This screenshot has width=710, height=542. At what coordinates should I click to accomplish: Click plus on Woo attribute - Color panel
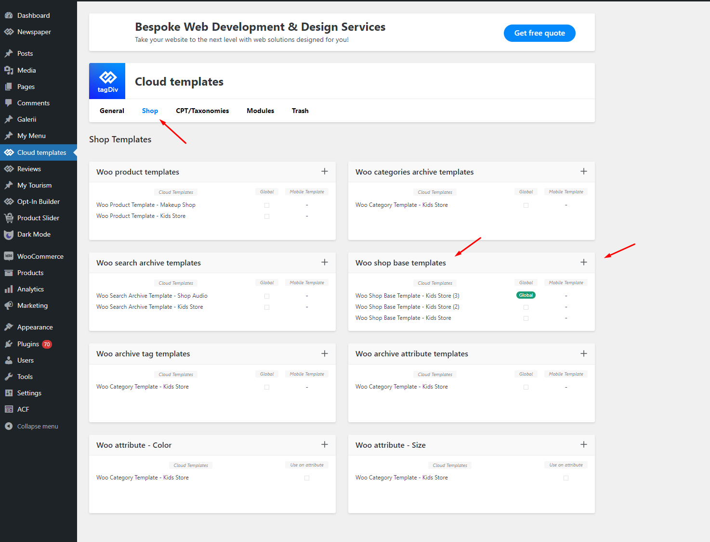325,444
